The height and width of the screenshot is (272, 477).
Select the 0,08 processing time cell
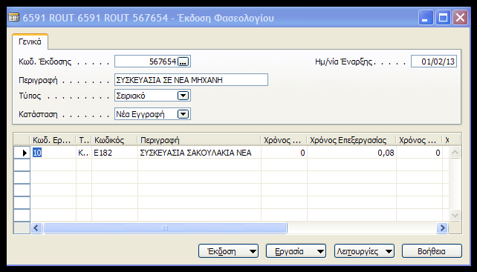pyautogui.click(x=351, y=153)
